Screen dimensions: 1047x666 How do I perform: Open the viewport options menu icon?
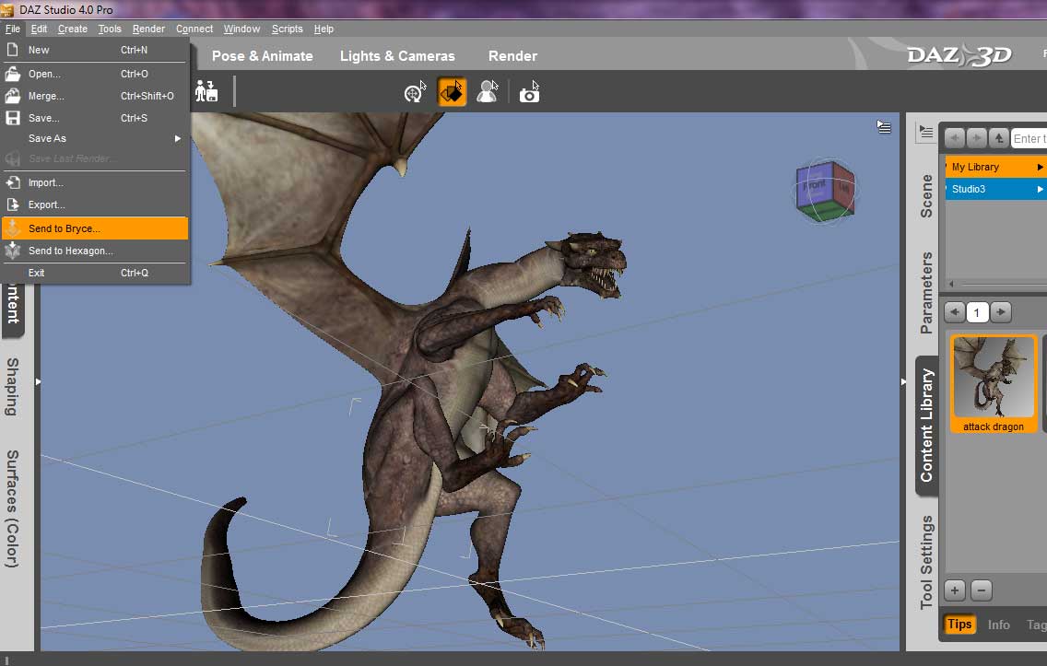click(x=883, y=127)
